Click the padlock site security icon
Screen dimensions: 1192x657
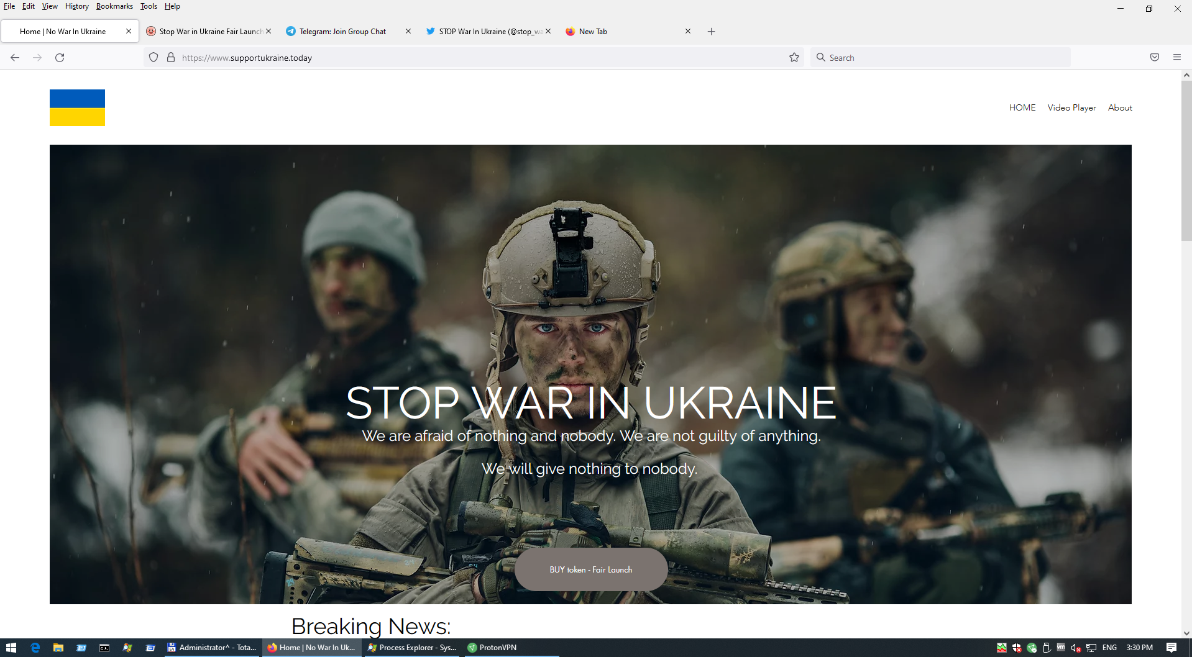click(x=171, y=58)
